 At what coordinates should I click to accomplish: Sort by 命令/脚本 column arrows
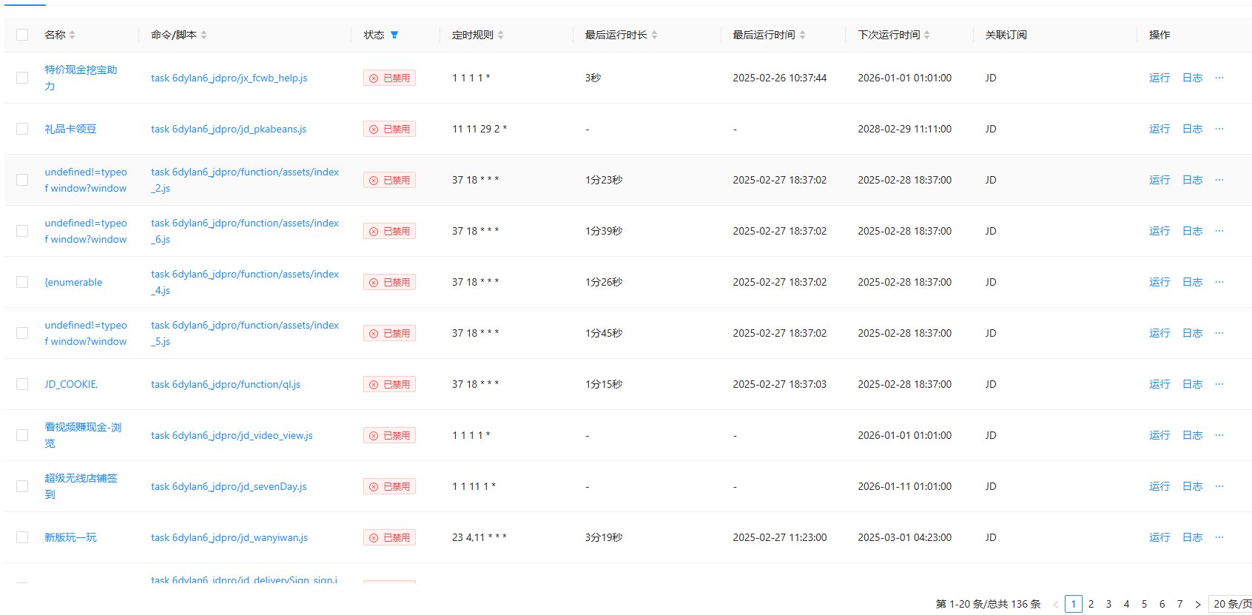(x=204, y=35)
